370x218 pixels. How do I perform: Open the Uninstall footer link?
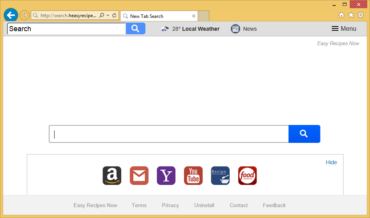pyautogui.click(x=204, y=205)
